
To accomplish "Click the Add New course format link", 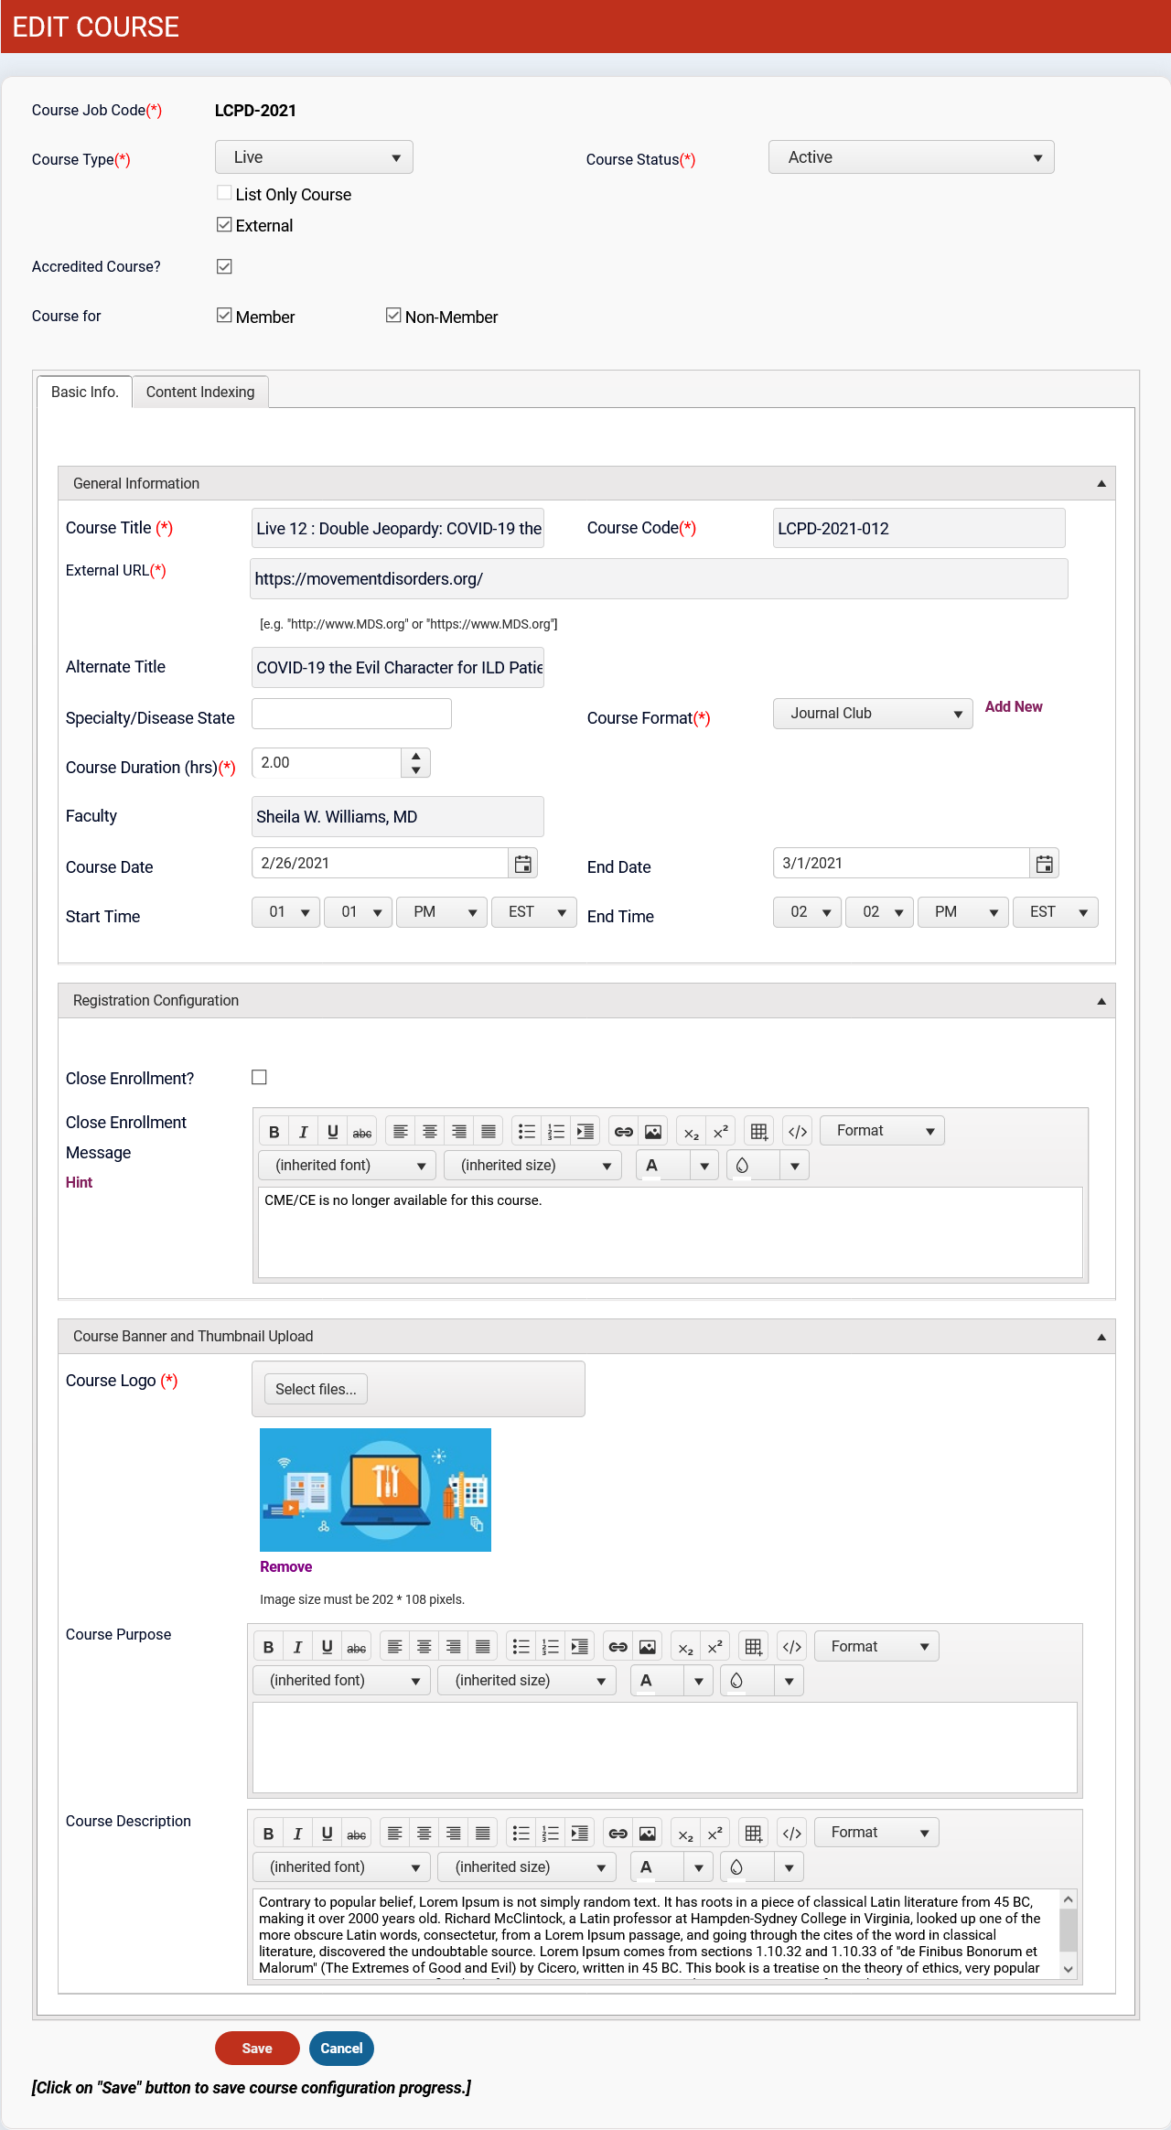I will [x=1013, y=706].
